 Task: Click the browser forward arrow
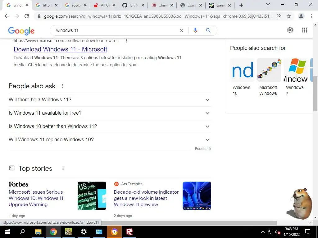17,16
